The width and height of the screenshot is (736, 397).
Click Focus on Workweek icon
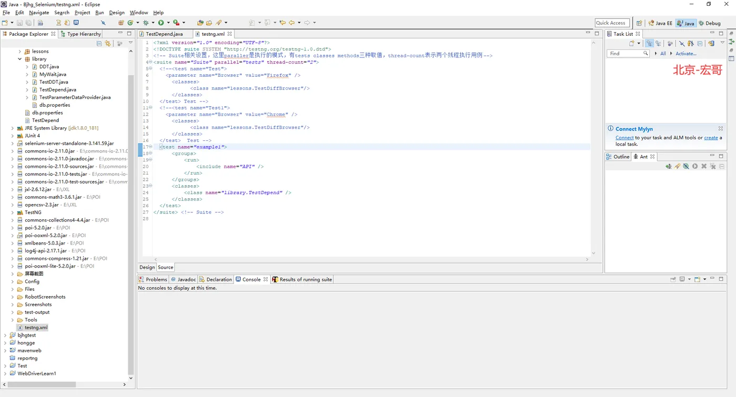pos(670,43)
